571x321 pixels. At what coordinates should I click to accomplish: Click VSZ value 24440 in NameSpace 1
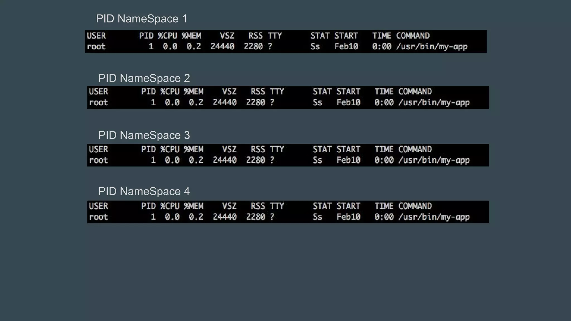coord(222,47)
